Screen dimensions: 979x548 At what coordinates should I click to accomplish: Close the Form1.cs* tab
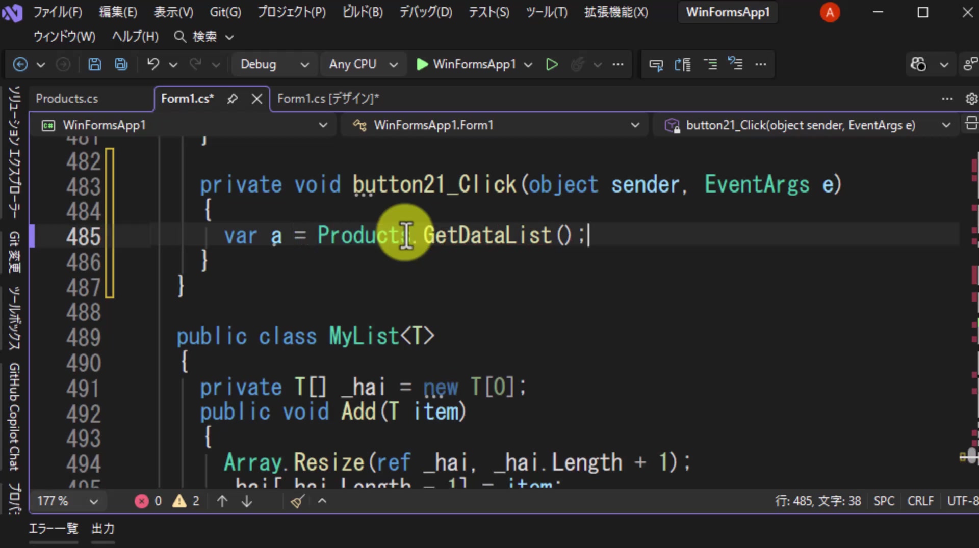click(x=257, y=99)
